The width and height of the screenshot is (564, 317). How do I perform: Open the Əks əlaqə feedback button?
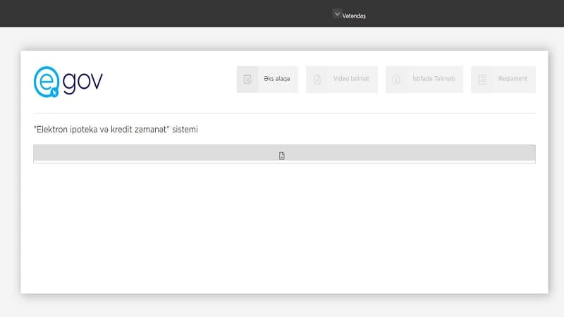267,79
